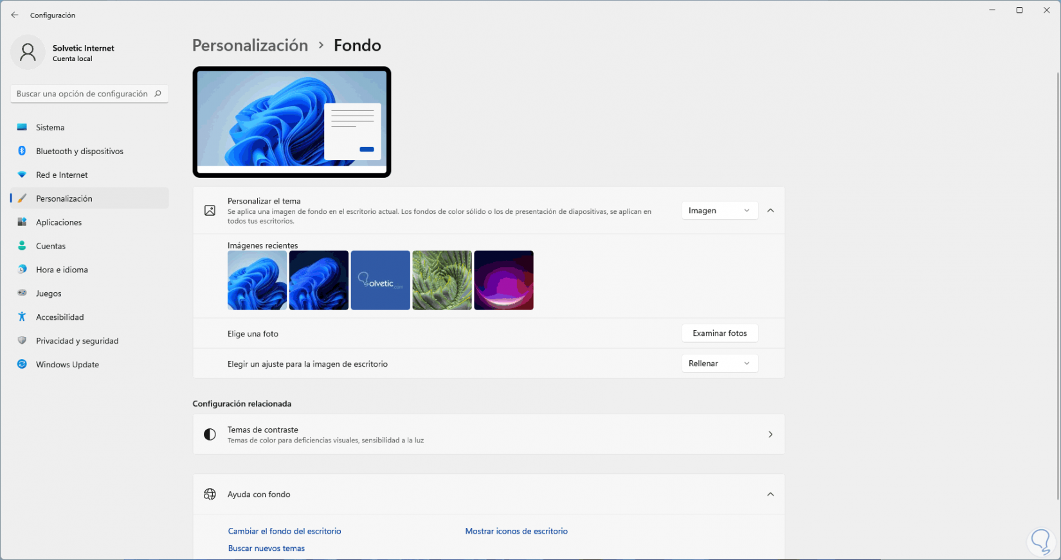Click the Personalización breadcrumb
Screen dimensions: 1061x560
[250, 46]
